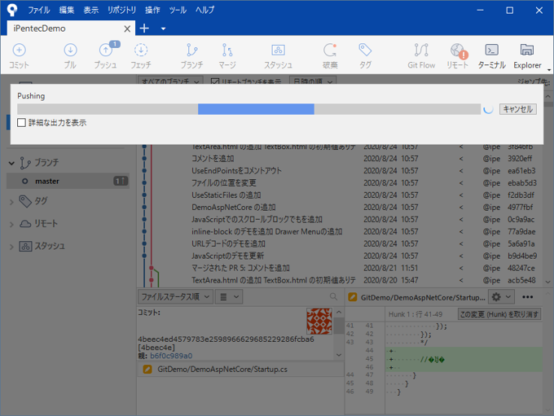
Task: Click the Remote (リモート) toolbar icon
Action: coord(458,56)
